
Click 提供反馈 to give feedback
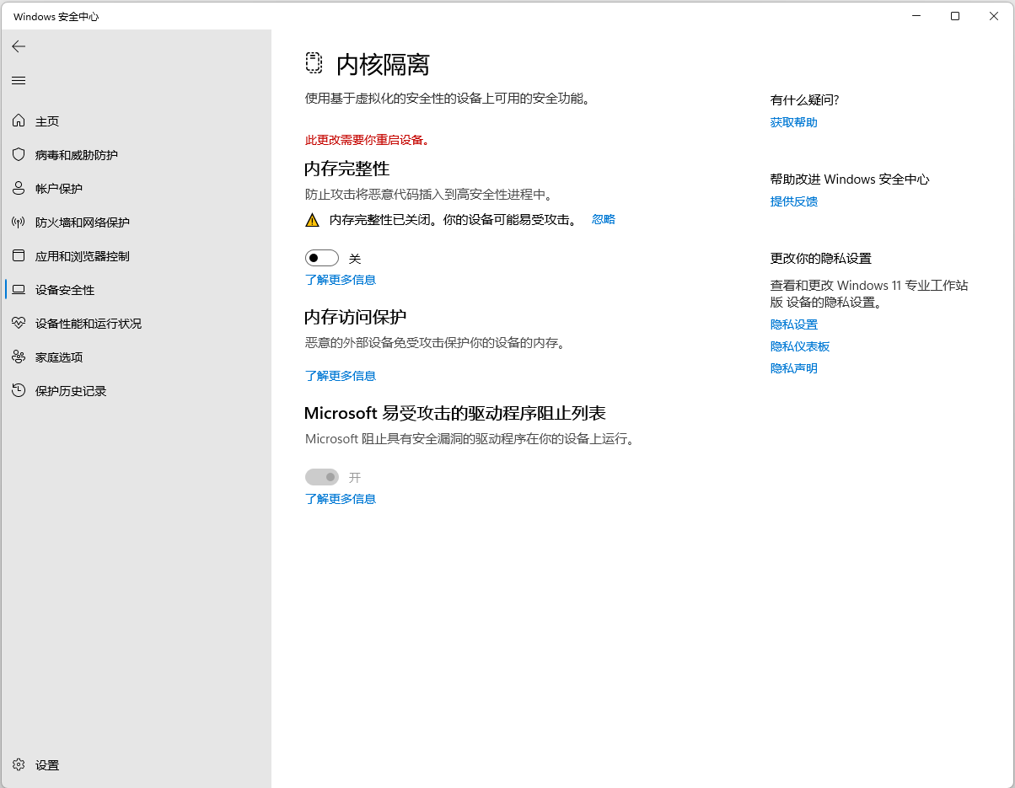click(x=793, y=201)
